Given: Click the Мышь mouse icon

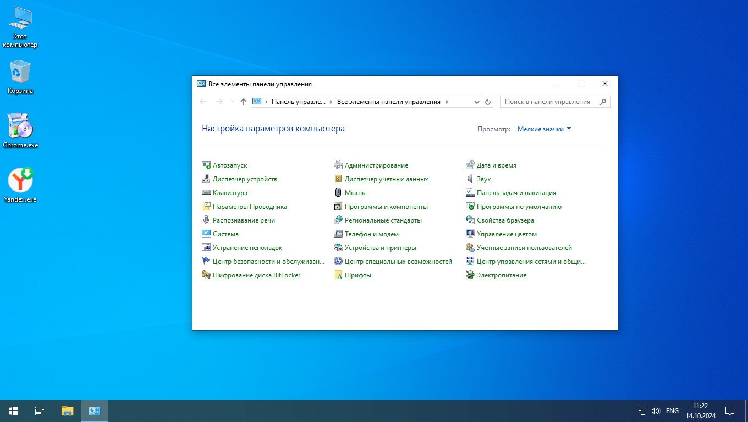Looking at the screenshot, I should [x=338, y=193].
